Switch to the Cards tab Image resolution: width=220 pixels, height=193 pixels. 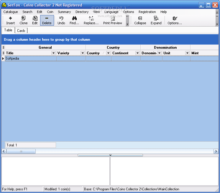[x=21, y=31]
